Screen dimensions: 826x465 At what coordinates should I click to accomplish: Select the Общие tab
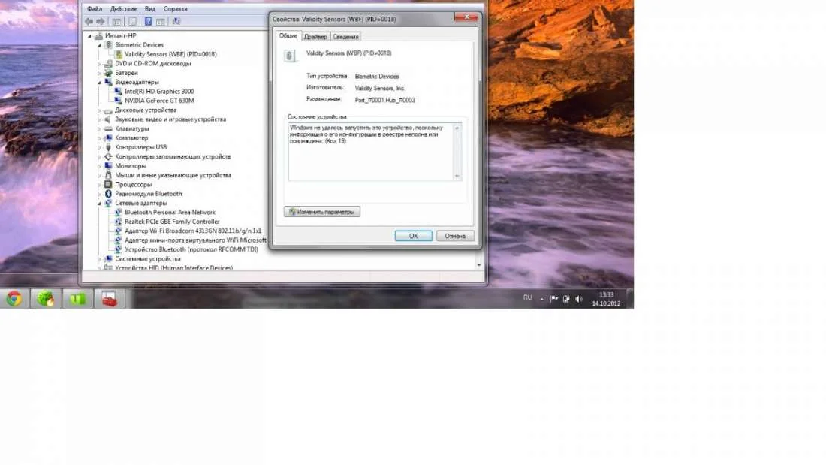click(x=288, y=36)
